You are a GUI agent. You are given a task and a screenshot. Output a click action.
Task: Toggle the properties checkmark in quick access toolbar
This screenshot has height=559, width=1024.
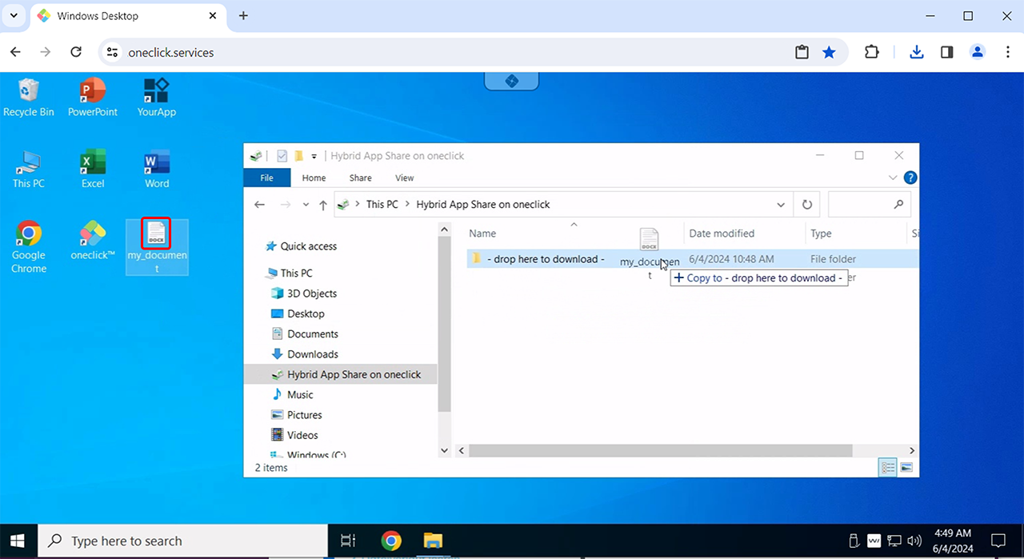[282, 156]
